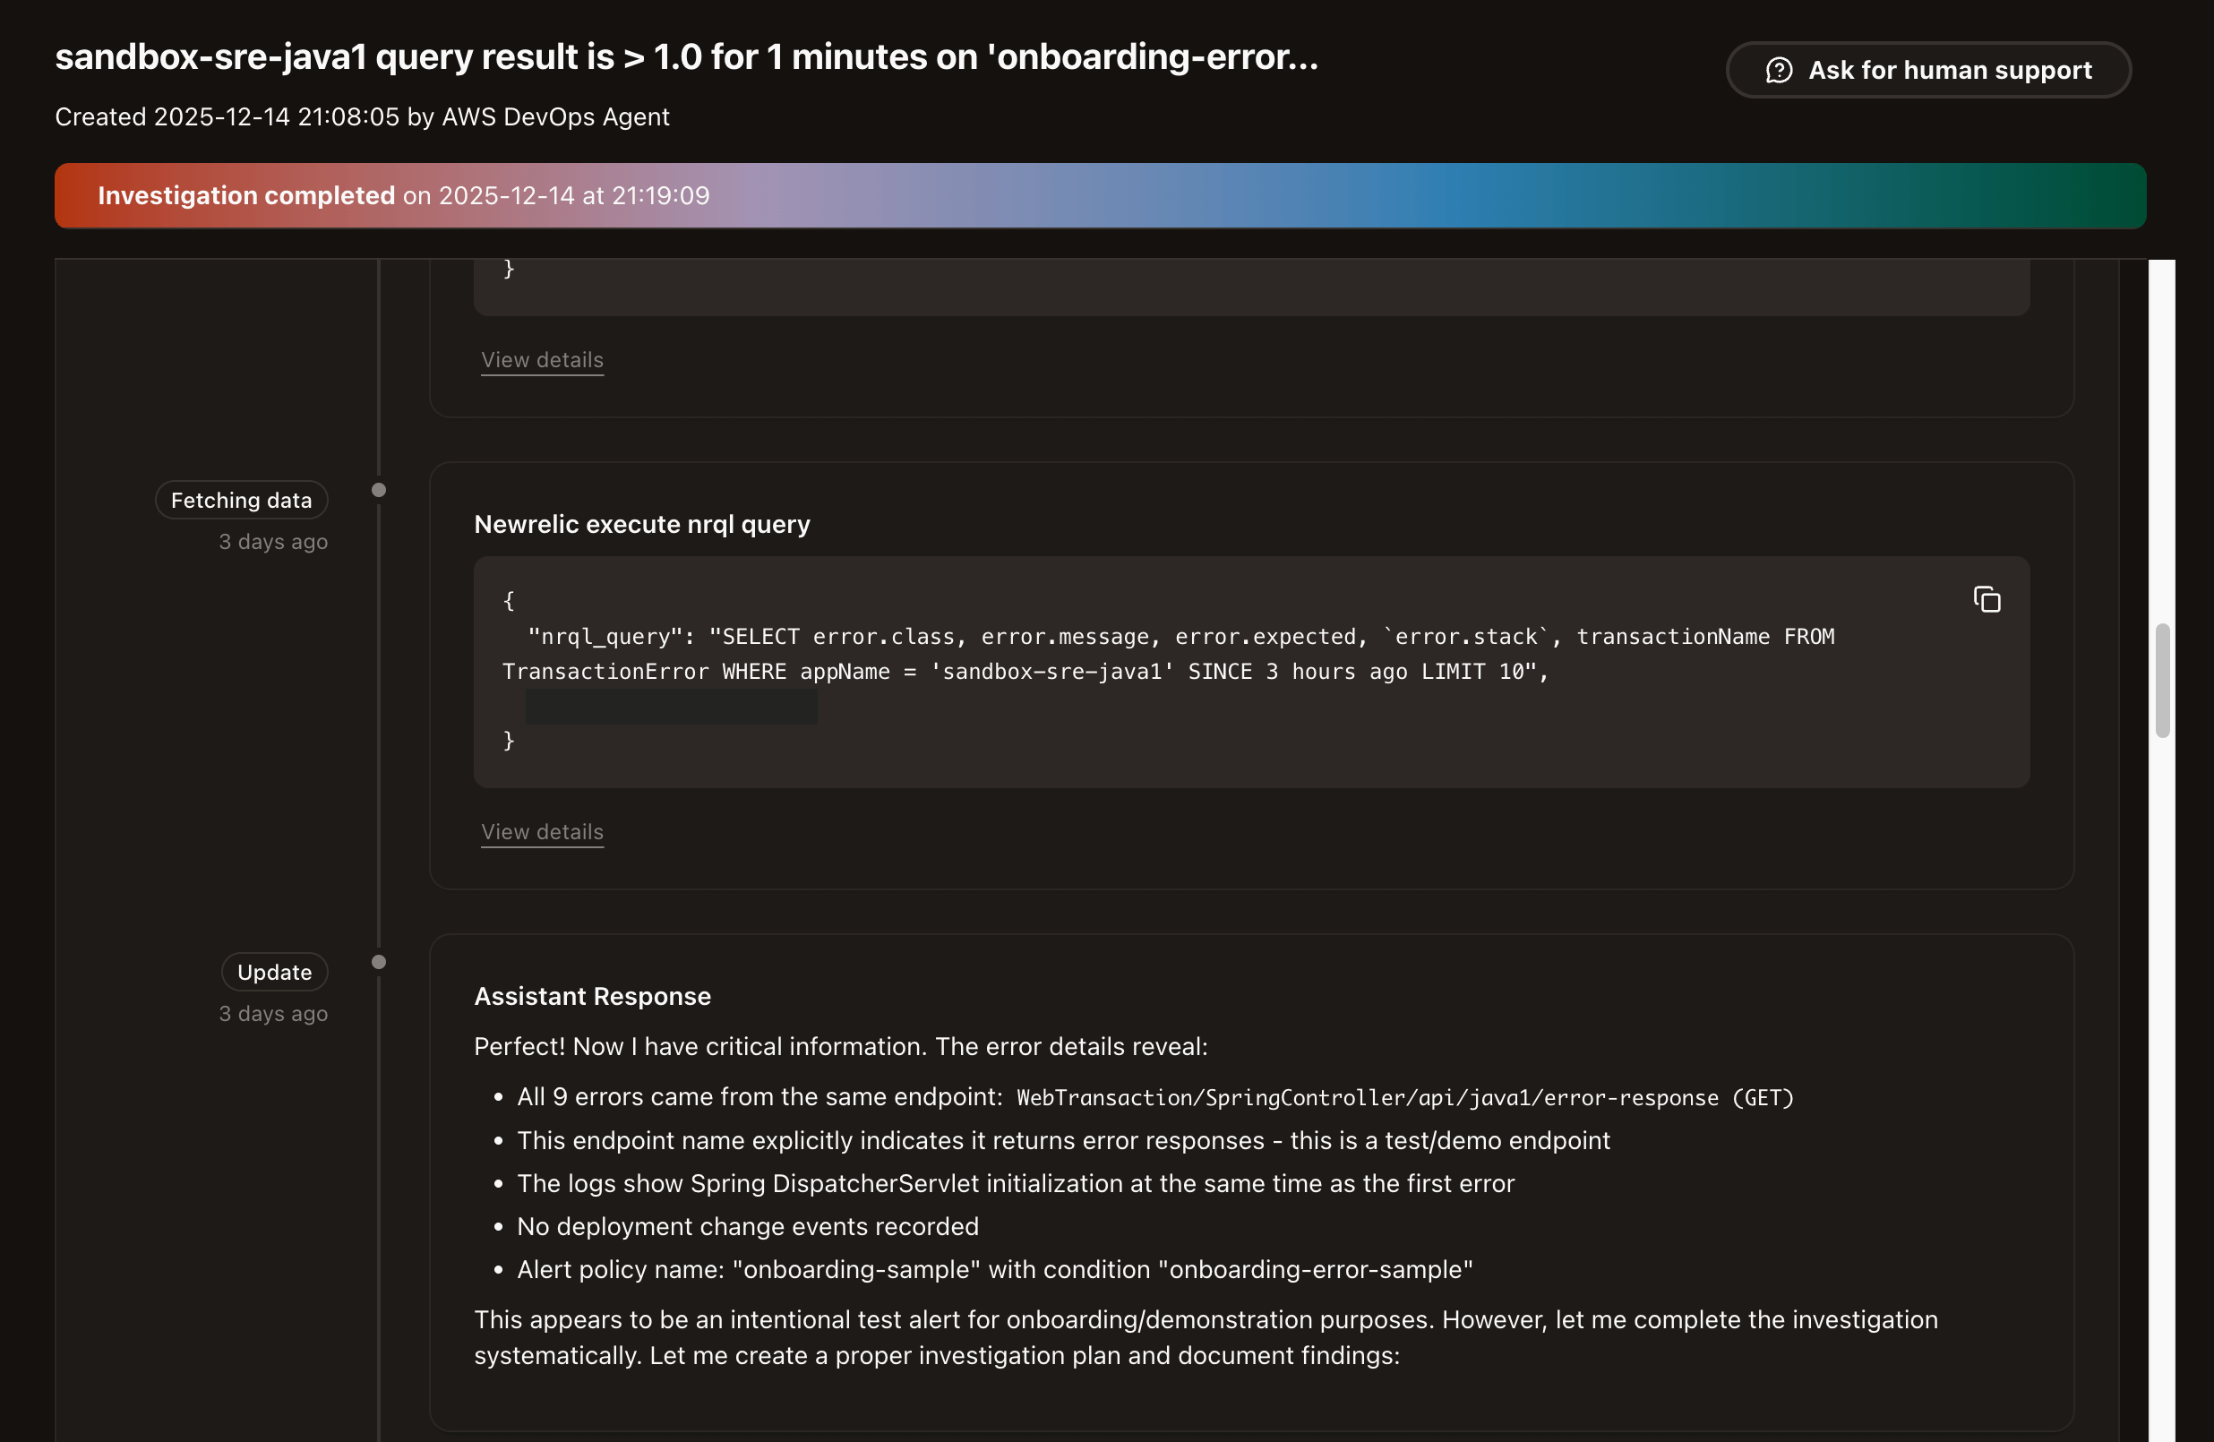
Task: Click the alert policy name bullet point
Action: coord(992,1269)
